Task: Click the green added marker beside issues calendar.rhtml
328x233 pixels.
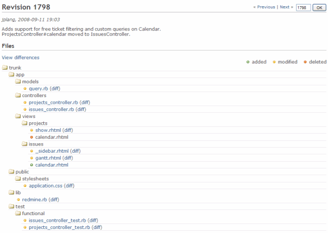Action: [31, 165]
